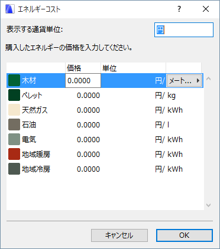
Task: Click the list scroll up arrow
Action: [209, 79]
